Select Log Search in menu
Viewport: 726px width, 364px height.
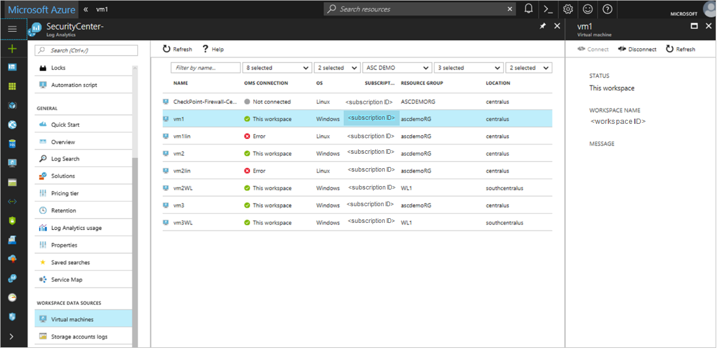click(x=65, y=159)
